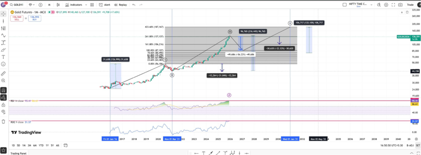This screenshot has height=155, width=421.
Task: Enter fullscreen mode
Action: [x=393, y=5]
